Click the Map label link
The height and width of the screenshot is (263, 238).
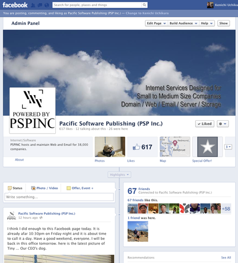click(x=163, y=161)
